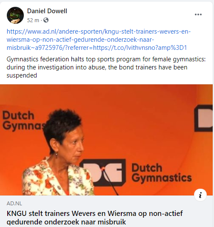The width and height of the screenshot is (214, 227).
Task: Click the cropped logo at image's right edge
Action: [203, 118]
